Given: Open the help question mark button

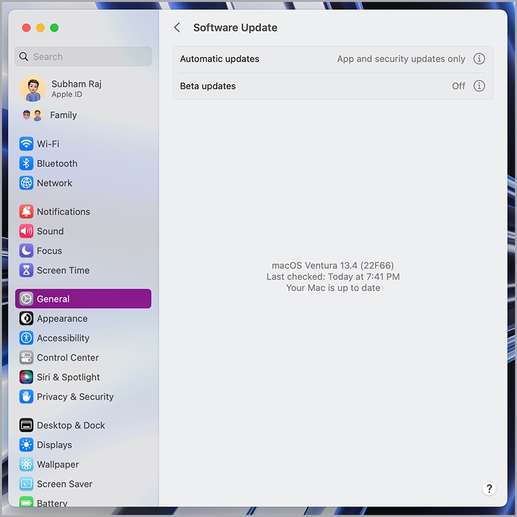Looking at the screenshot, I should pos(489,489).
